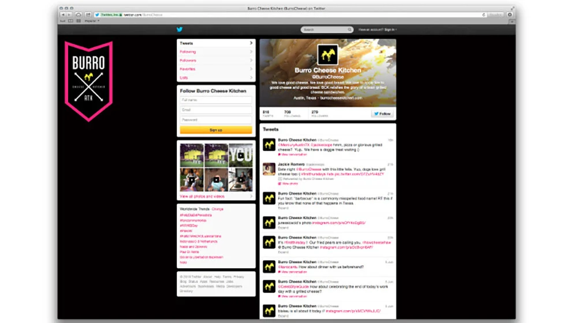Open the Favorites list

click(216, 69)
